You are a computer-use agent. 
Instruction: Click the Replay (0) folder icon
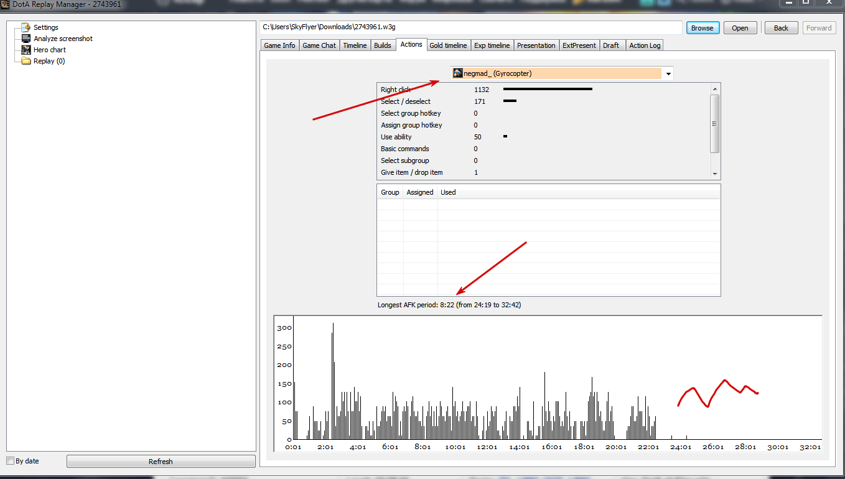26,61
